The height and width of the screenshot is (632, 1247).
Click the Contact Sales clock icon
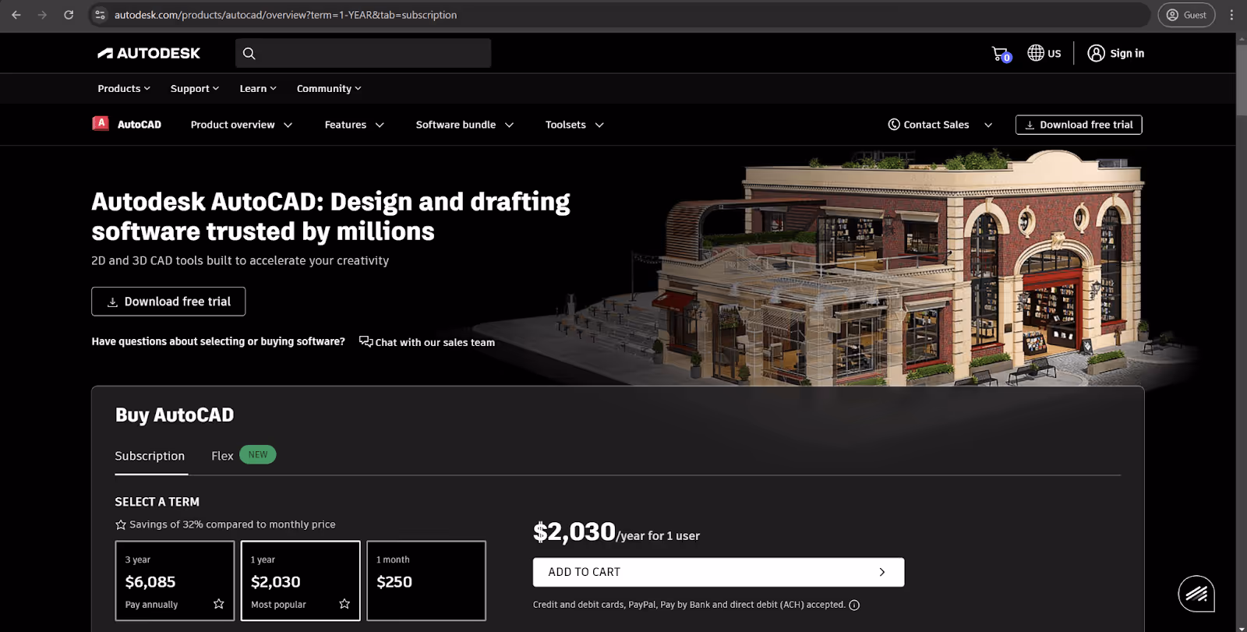click(894, 125)
